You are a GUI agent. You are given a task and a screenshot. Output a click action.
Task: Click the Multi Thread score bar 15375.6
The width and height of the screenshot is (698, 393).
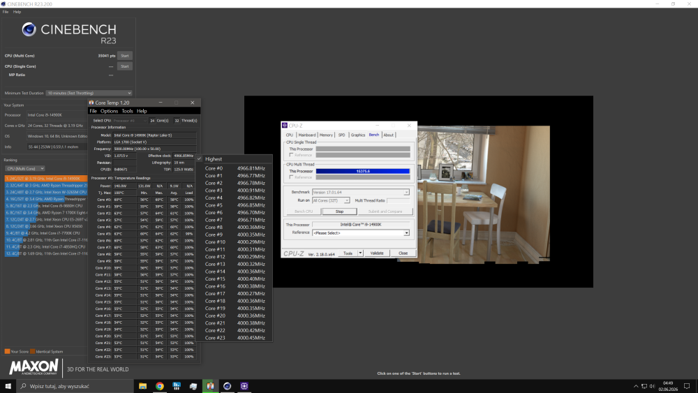(x=363, y=171)
